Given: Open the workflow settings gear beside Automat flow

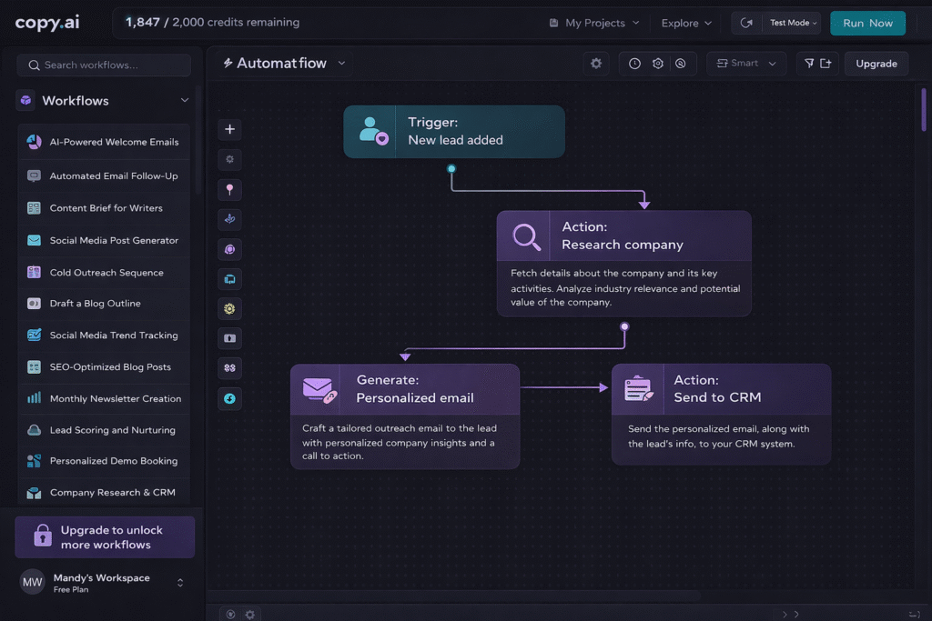Looking at the screenshot, I should [596, 64].
